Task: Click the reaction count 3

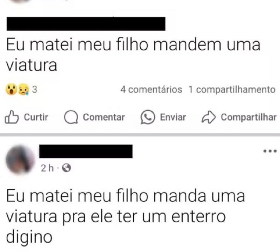Action: pyautogui.click(x=35, y=90)
